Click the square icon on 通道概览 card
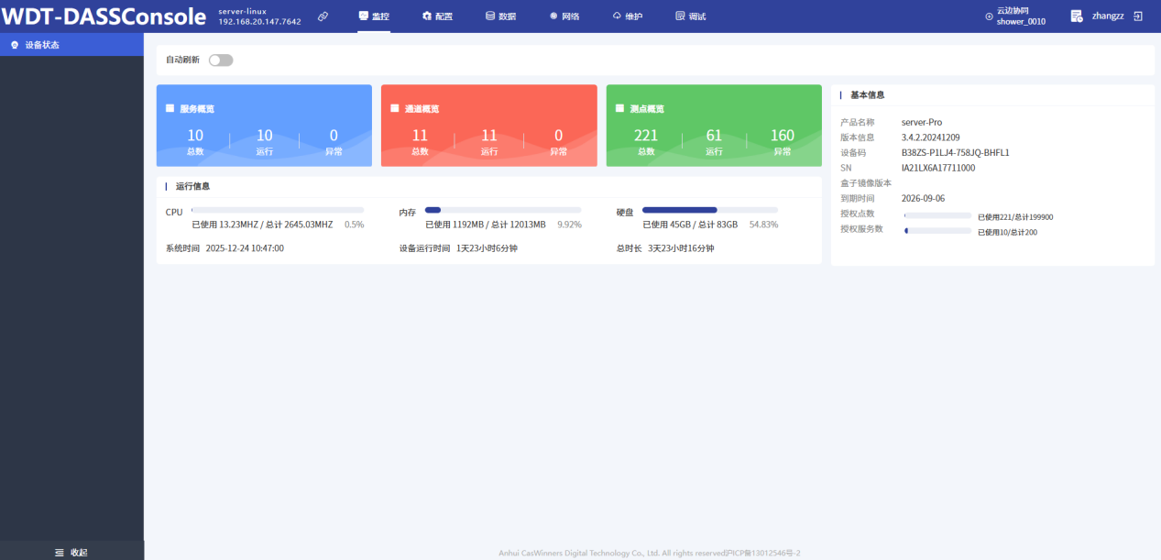This screenshot has width=1161, height=560. [395, 108]
